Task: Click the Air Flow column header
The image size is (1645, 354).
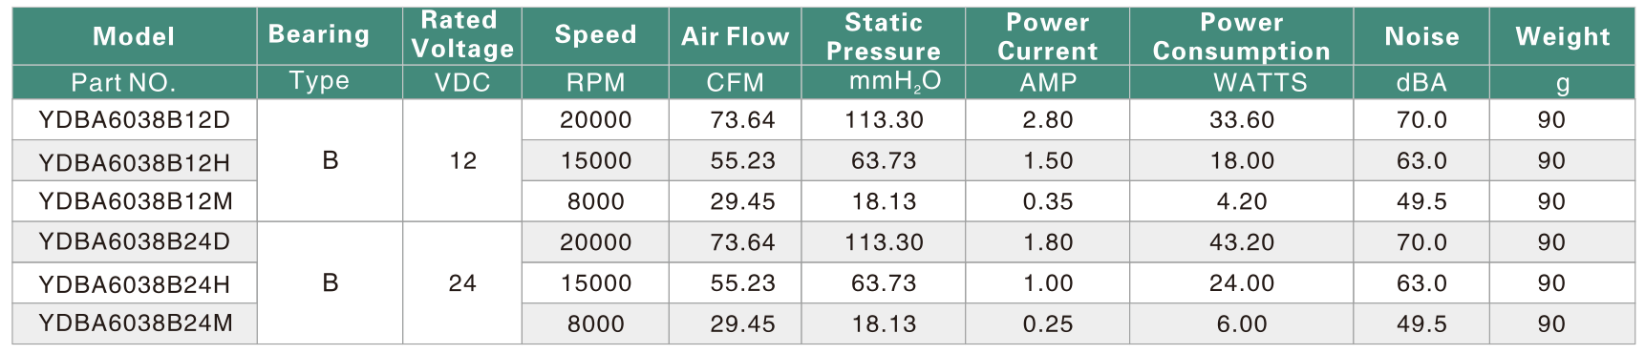Action: click(x=735, y=36)
